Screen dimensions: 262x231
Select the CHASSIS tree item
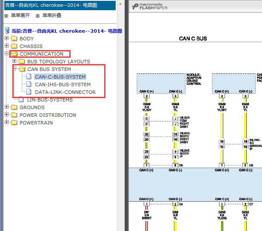point(31,46)
